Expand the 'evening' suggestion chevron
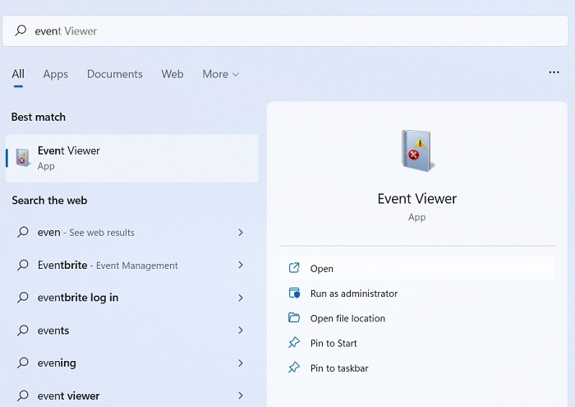The height and width of the screenshot is (407, 575). [241, 363]
